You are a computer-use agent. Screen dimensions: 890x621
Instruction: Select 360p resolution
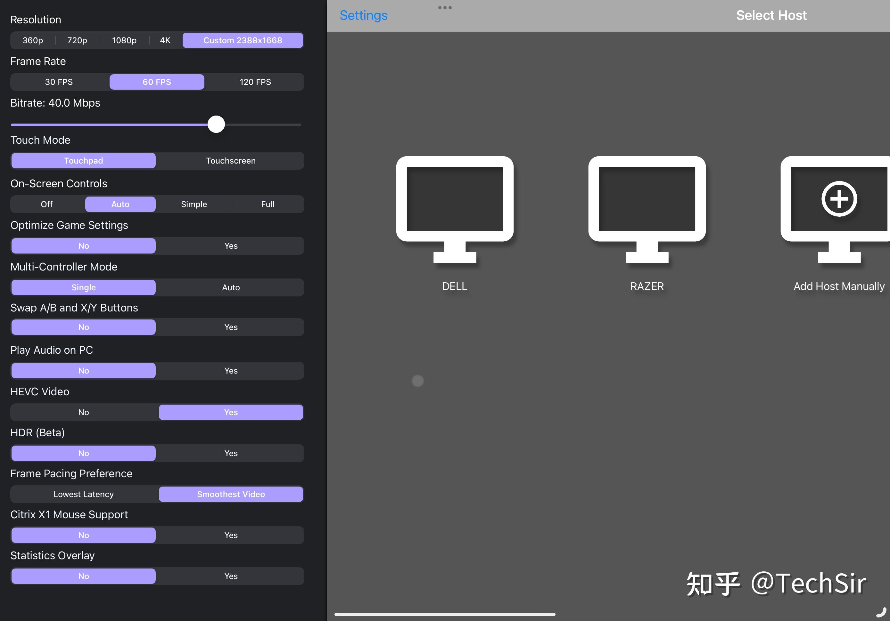pyautogui.click(x=33, y=40)
